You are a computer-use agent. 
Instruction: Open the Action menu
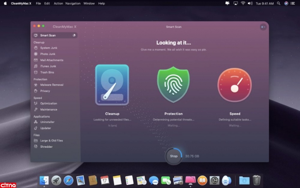pos(58,4)
